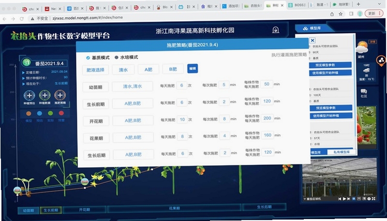Click the 种植数据 plus icon
The width and height of the screenshot is (387, 221).
coord(45,95)
